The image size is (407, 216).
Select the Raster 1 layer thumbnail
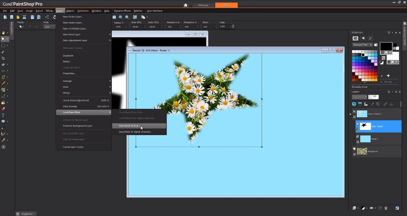[365, 139]
